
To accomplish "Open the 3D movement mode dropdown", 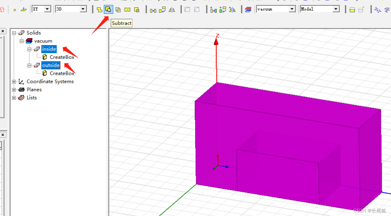I will coord(83,9).
